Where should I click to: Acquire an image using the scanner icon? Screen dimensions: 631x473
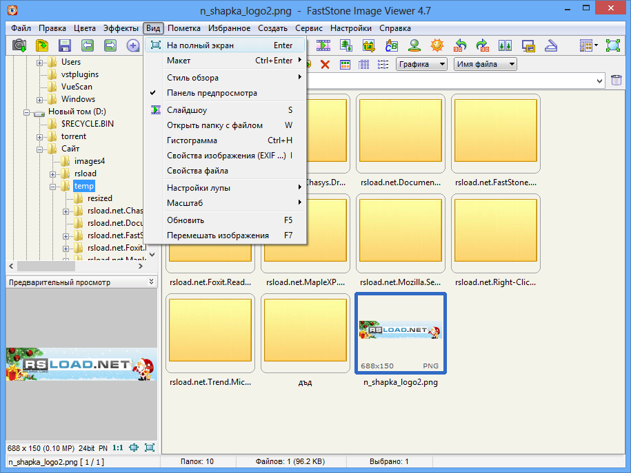coord(550,45)
